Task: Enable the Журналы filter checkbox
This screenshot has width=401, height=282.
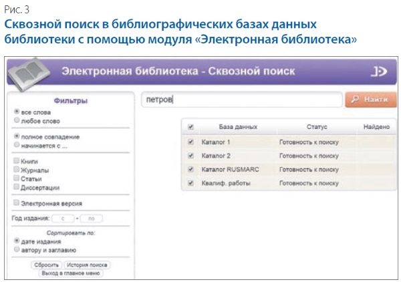Action: click(17, 170)
